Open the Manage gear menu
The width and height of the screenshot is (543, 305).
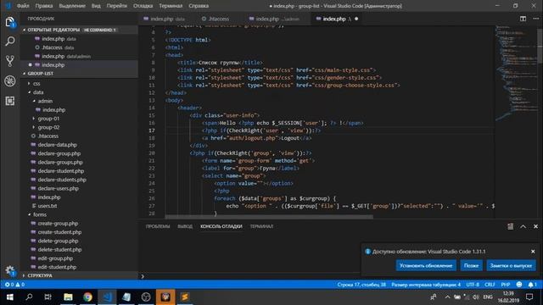pos(10,270)
